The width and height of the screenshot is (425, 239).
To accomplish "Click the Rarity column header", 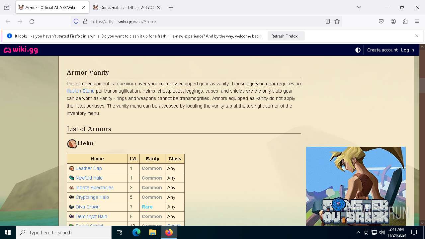I will pos(152,159).
